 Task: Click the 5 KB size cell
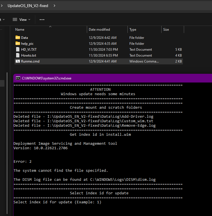coord(178,50)
